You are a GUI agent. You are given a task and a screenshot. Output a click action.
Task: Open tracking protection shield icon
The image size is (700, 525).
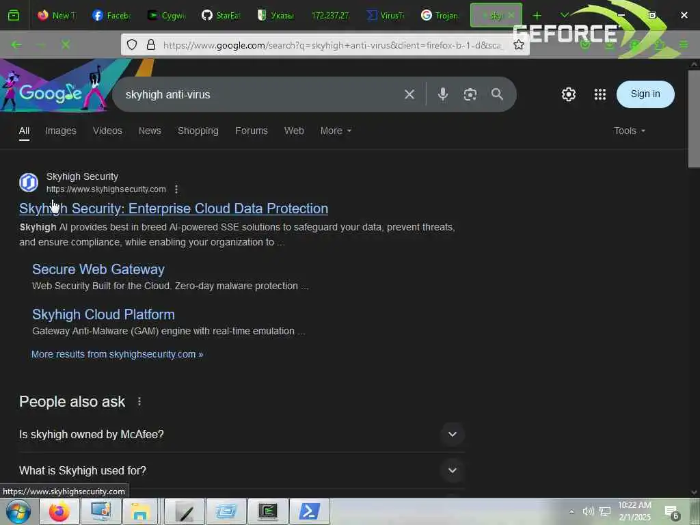point(132,44)
